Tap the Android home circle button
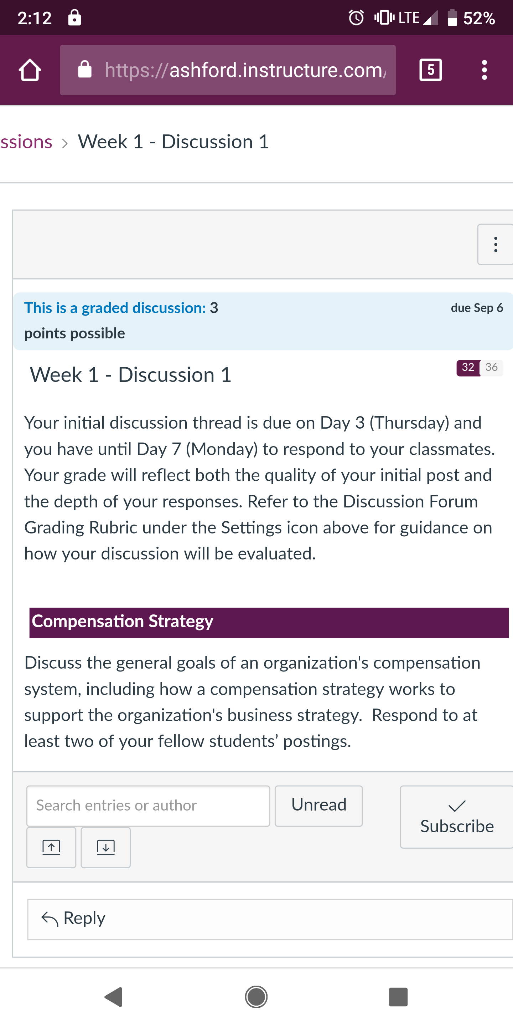This screenshot has height=1027, width=513. (256, 997)
